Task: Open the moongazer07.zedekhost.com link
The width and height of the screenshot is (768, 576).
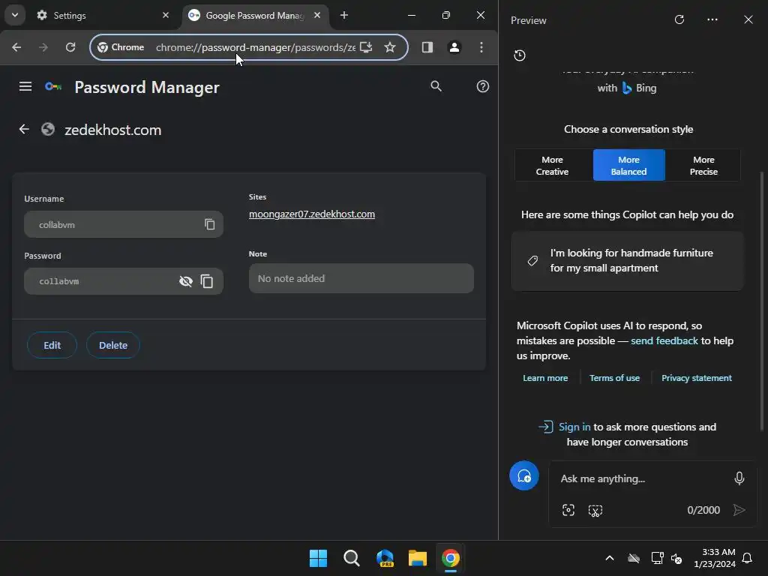Action: 312,214
